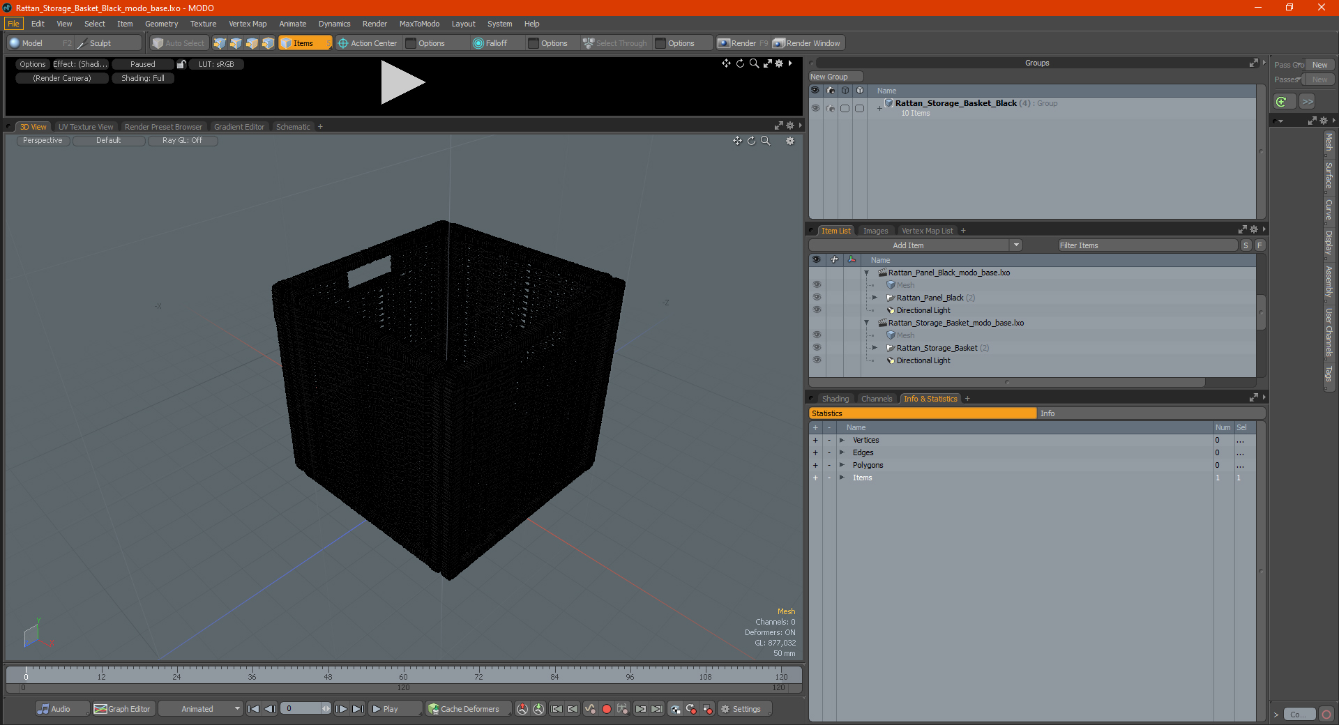Click preview lock icon beside Paused
The image size is (1339, 725).
181,64
